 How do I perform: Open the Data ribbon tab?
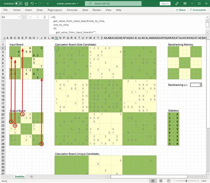click(x=85, y=10)
